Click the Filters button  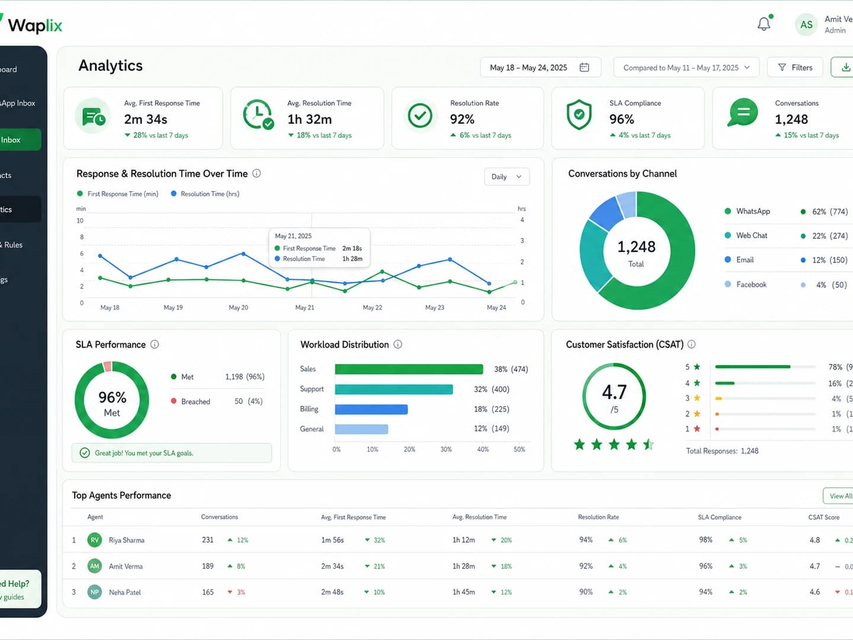point(795,68)
